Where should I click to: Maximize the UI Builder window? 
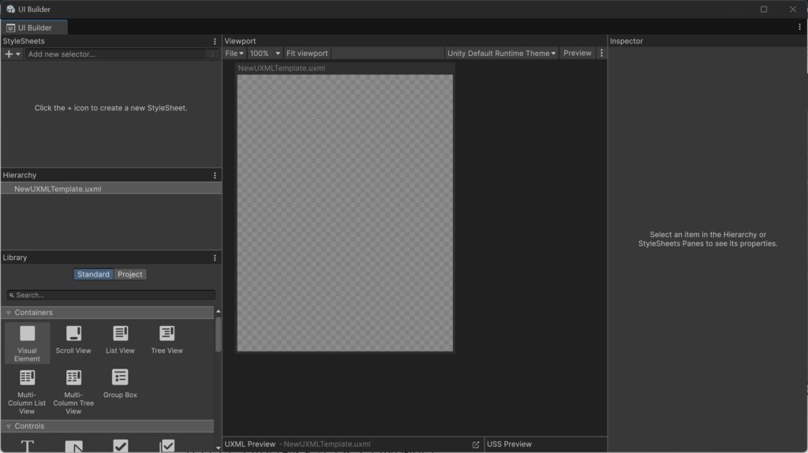pos(764,9)
